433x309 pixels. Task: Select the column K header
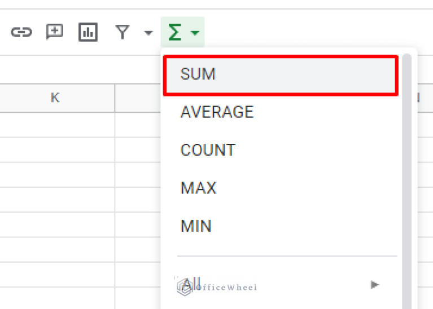pos(55,98)
